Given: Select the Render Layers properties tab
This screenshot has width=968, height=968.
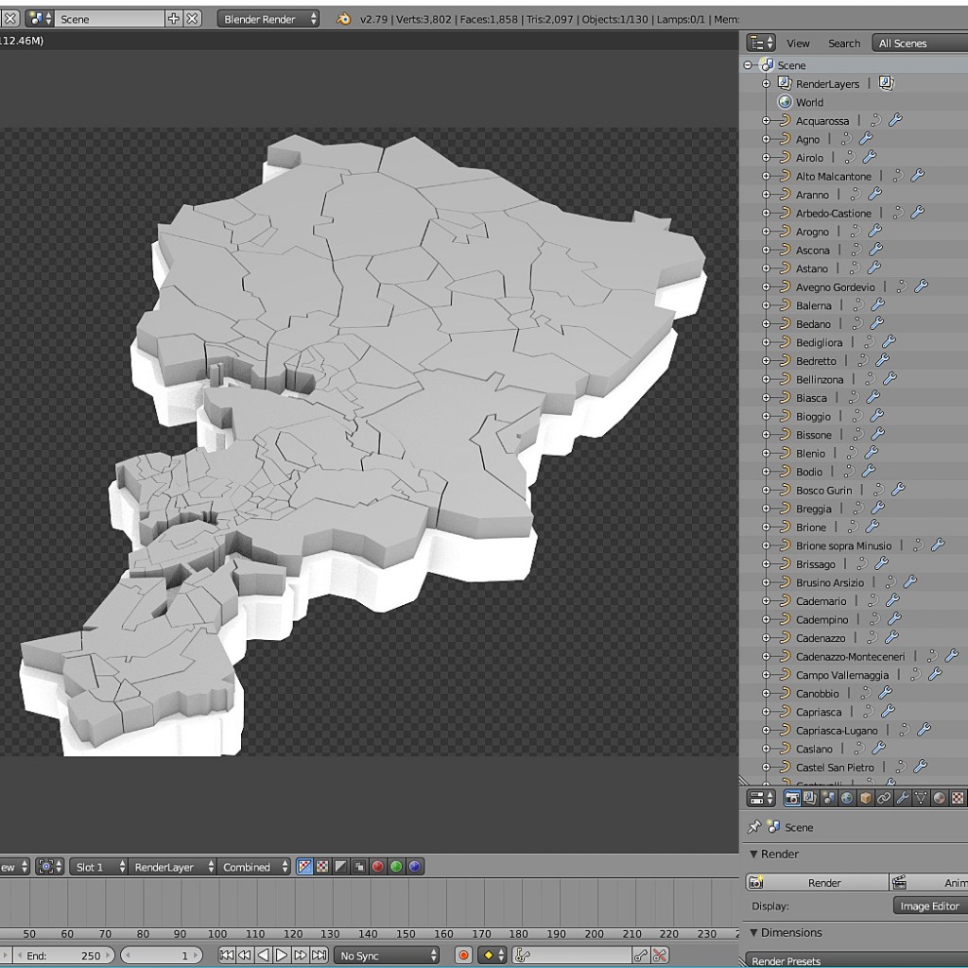Looking at the screenshot, I should [x=810, y=798].
